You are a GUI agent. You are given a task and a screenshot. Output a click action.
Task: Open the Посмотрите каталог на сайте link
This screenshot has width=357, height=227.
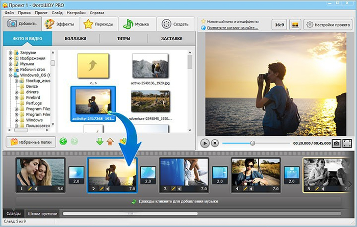(x=232, y=28)
